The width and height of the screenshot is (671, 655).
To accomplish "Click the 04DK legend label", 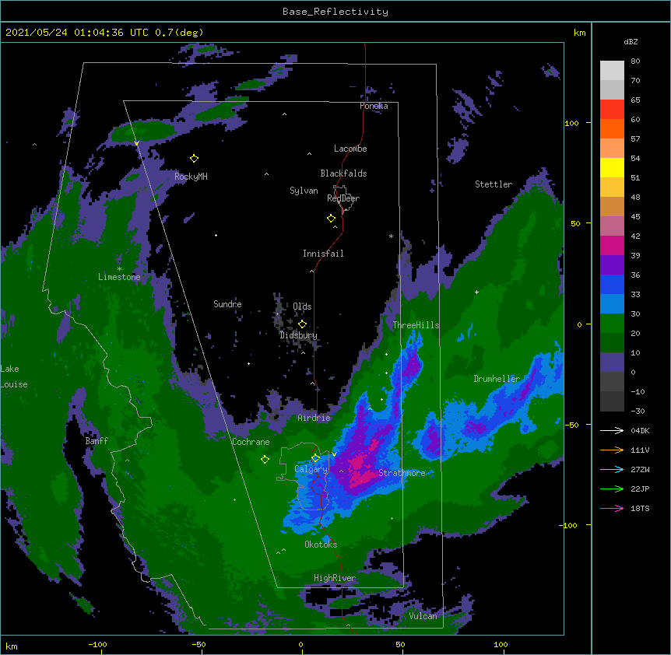I will tap(640, 430).
